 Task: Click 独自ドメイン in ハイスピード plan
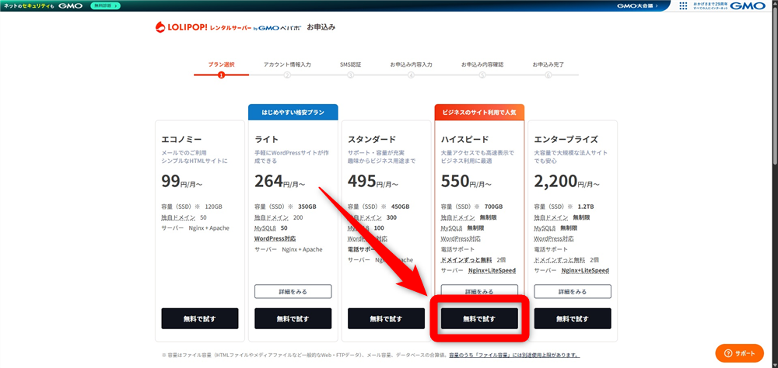(x=458, y=217)
